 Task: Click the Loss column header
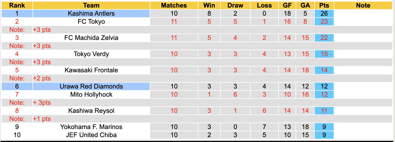pos(264,5)
